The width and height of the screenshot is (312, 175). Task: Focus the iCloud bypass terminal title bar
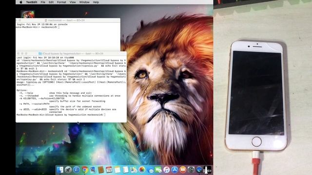pyautogui.click(x=71, y=53)
